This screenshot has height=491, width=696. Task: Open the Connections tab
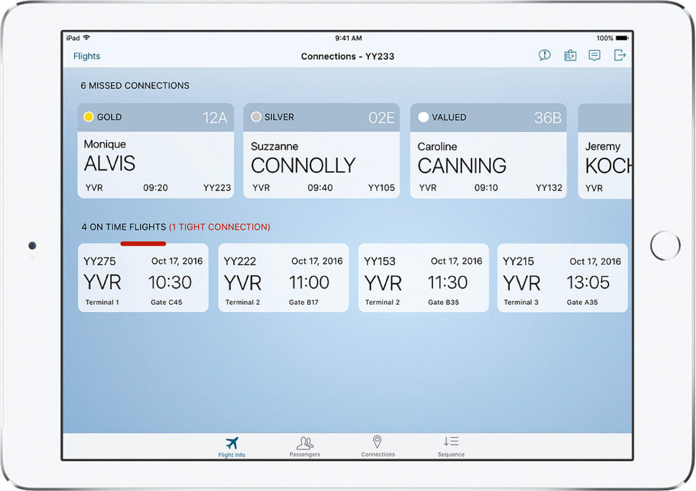click(x=378, y=447)
